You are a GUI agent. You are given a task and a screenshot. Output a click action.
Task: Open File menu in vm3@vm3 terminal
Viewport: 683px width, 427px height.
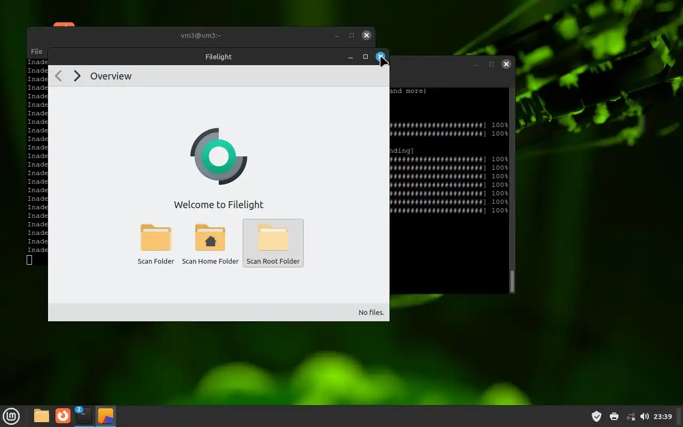click(36, 51)
